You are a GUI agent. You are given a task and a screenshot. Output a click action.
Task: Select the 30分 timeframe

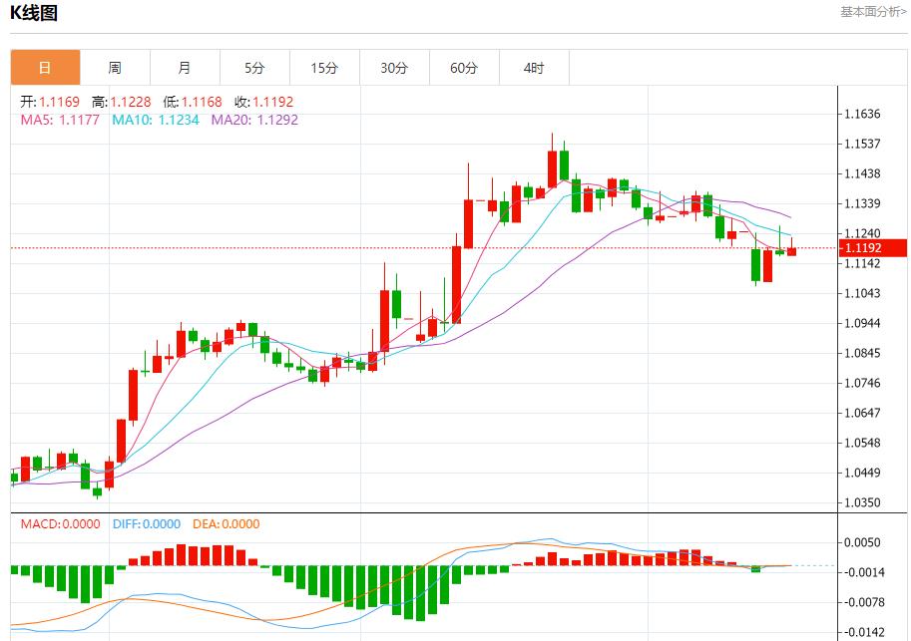coord(393,68)
